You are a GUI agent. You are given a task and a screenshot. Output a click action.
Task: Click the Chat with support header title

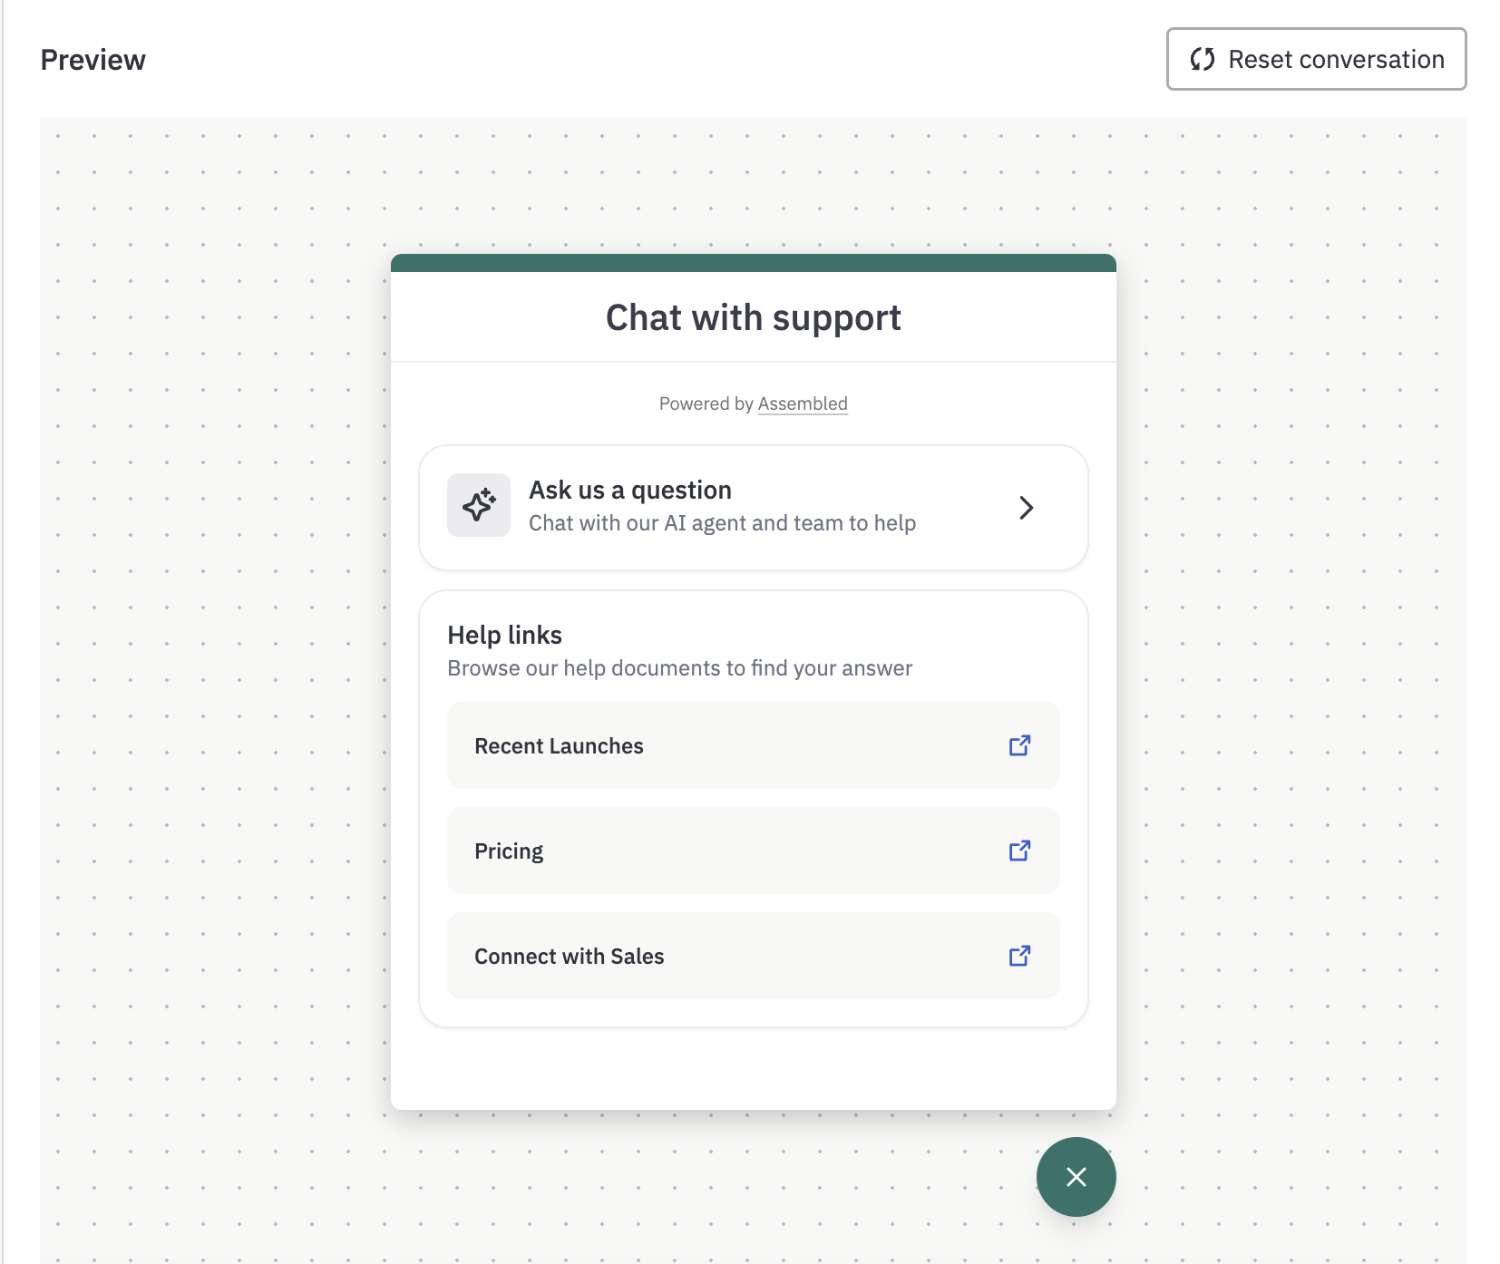point(754,318)
